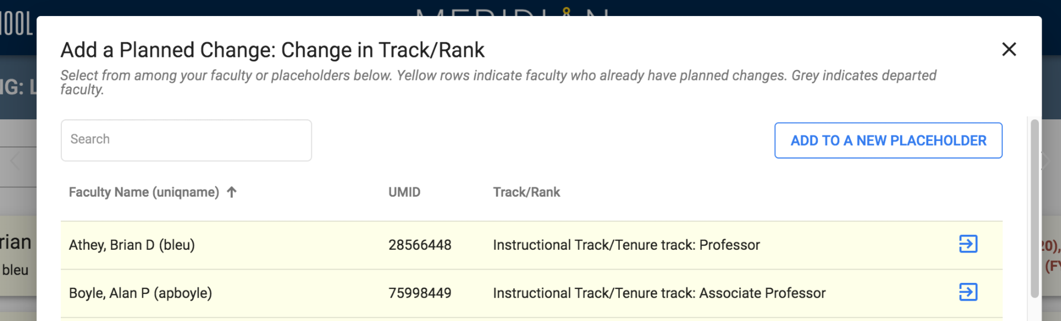1061x321 pixels.
Task: Close the Planned Change dialog with X
Action: tap(1009, 49)
